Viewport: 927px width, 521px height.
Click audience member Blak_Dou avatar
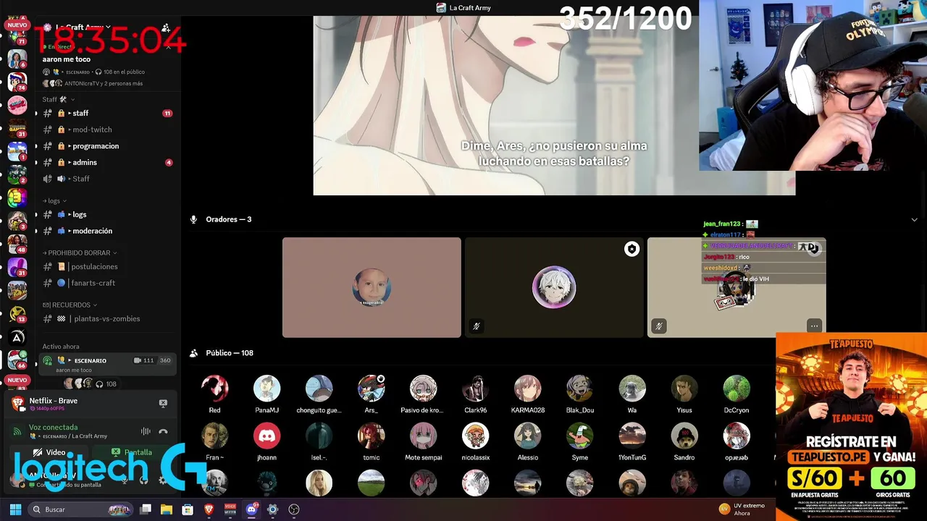579,389
